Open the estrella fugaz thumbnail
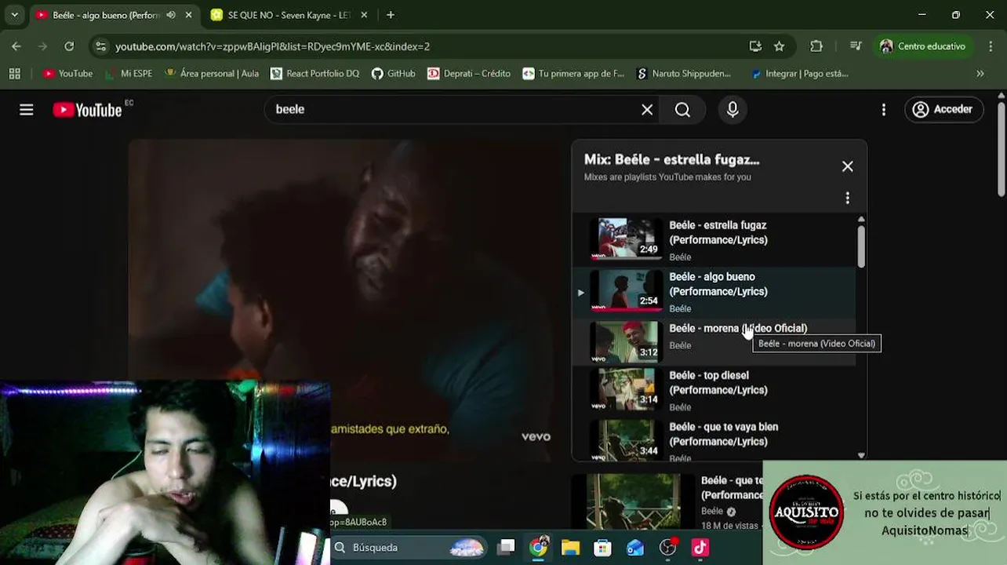This screenshot has width=1007, height=565. (x=626, y=239)
